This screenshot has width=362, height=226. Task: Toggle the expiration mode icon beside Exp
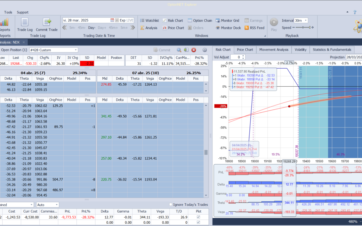(117, 20)
